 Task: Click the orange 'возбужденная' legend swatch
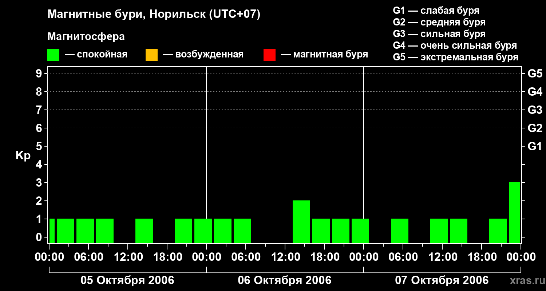pyautogui.click(x=151, y=55)
